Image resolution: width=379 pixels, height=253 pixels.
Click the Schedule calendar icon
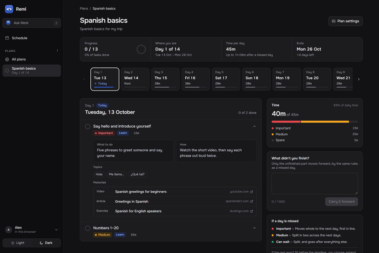(x=7, y=38)
